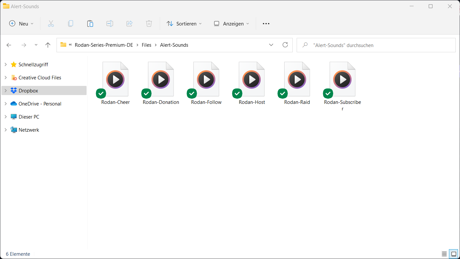Go up one folder level with up arrow
This screenshot has width=460, height=259.
click(48, 45)
